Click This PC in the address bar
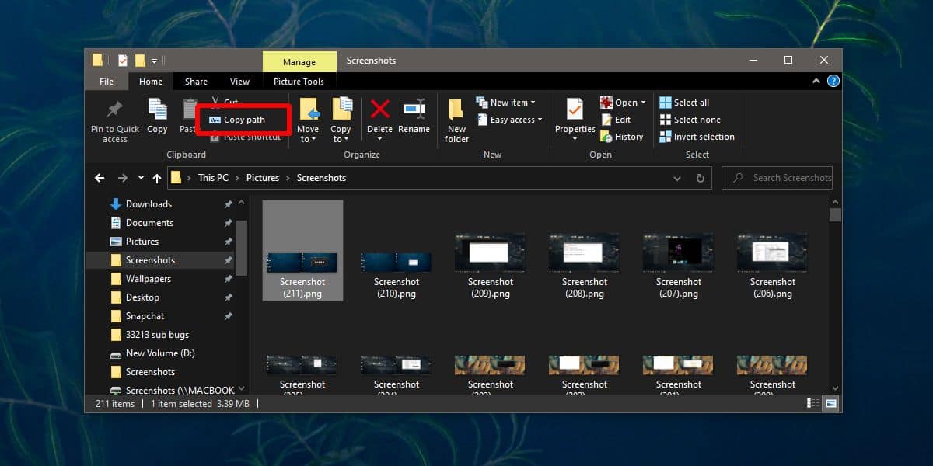Screen dimensions: 933x466 [213, 178]
